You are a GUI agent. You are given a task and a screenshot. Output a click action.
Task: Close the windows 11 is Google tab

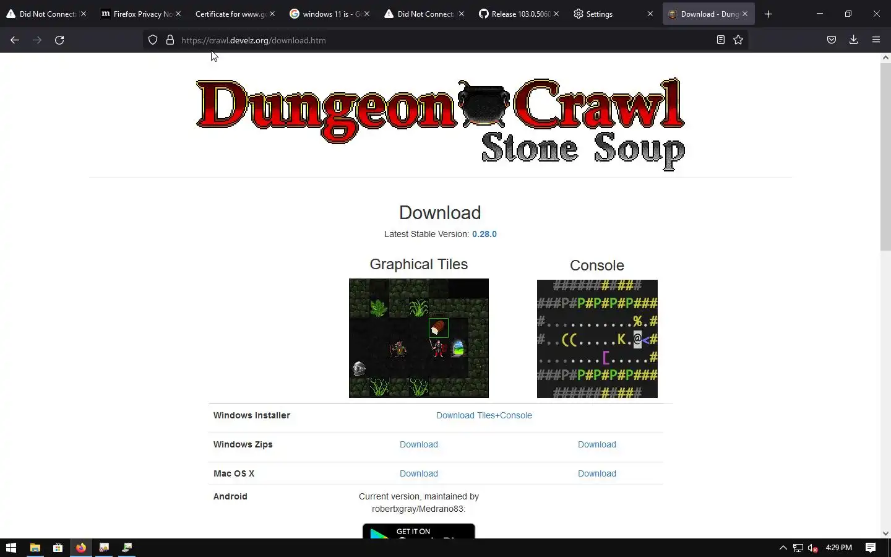(367, 14)
